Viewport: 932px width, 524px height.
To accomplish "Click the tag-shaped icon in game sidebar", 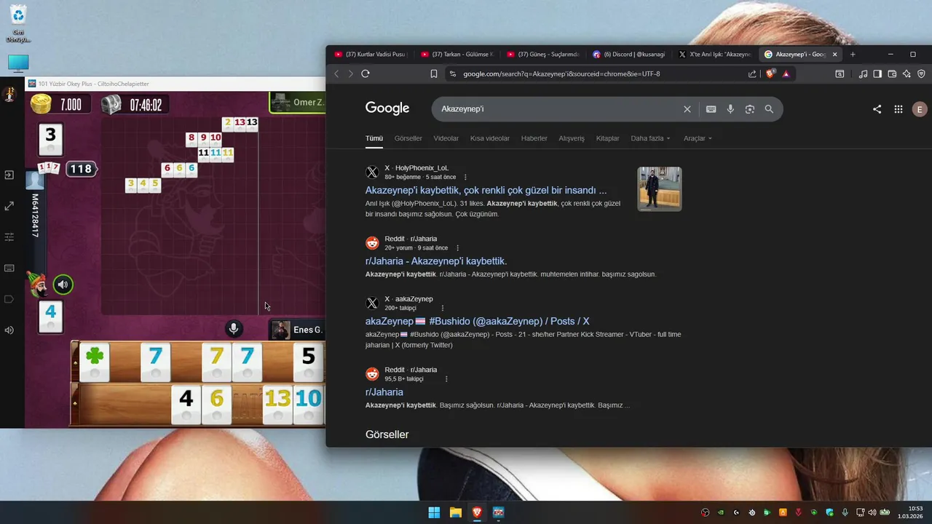I will 9,299.
